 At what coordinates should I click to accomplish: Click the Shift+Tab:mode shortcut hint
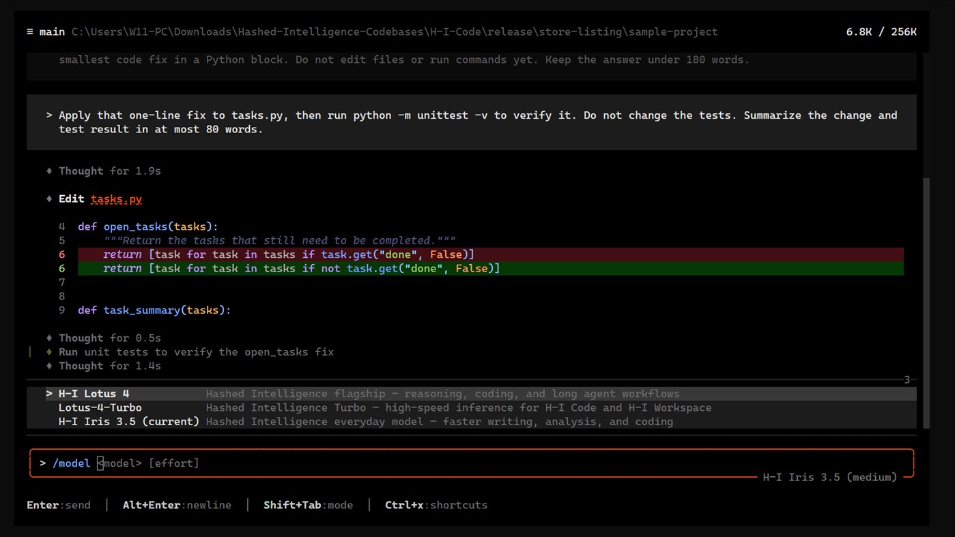[x=309, y=505]
